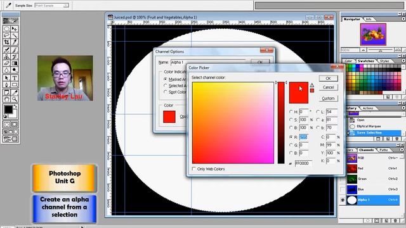406x228 pixels.
Task: Select the Move tool in toolbox
Action: (x=15, y=28)
